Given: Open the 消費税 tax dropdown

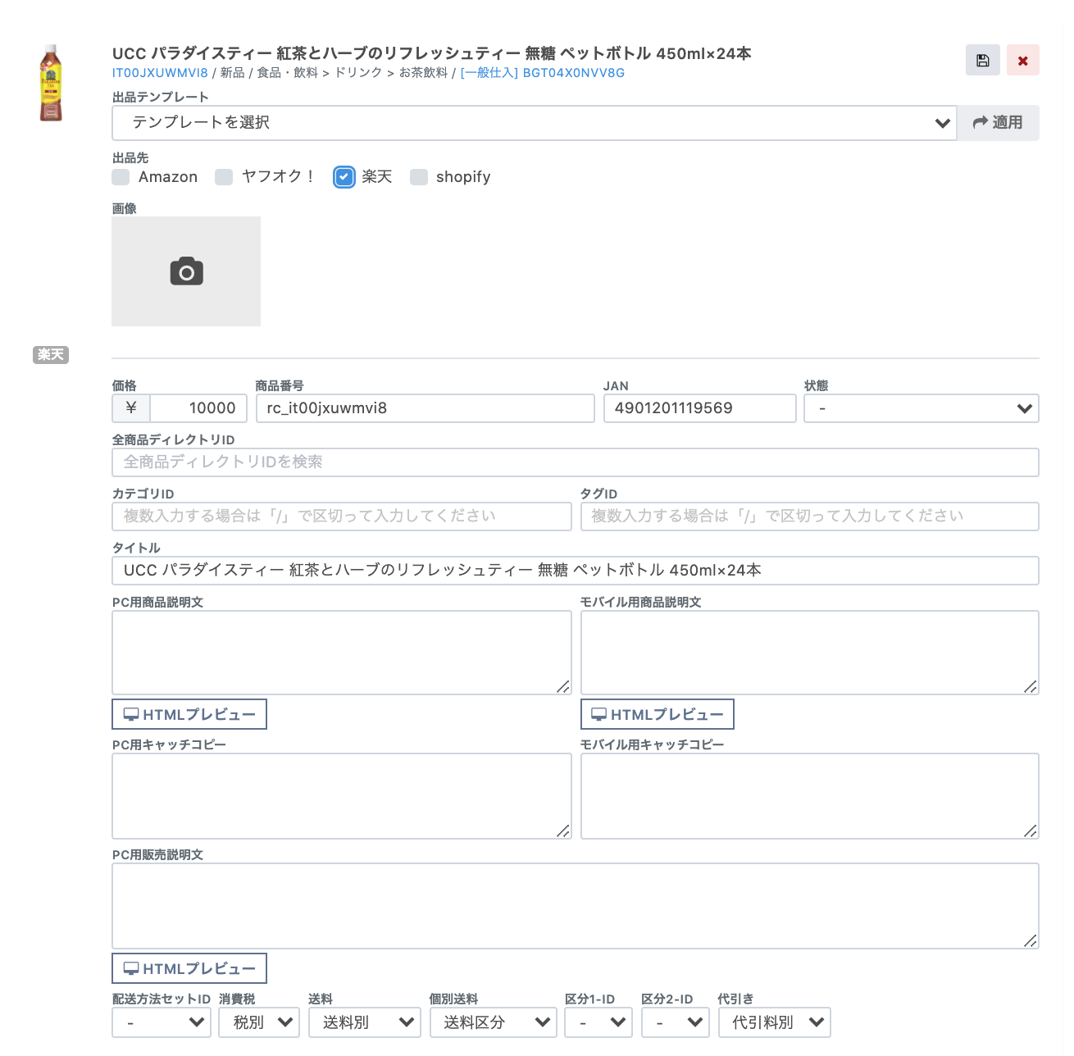Looking at the screenshot, I should (259, 1022).
